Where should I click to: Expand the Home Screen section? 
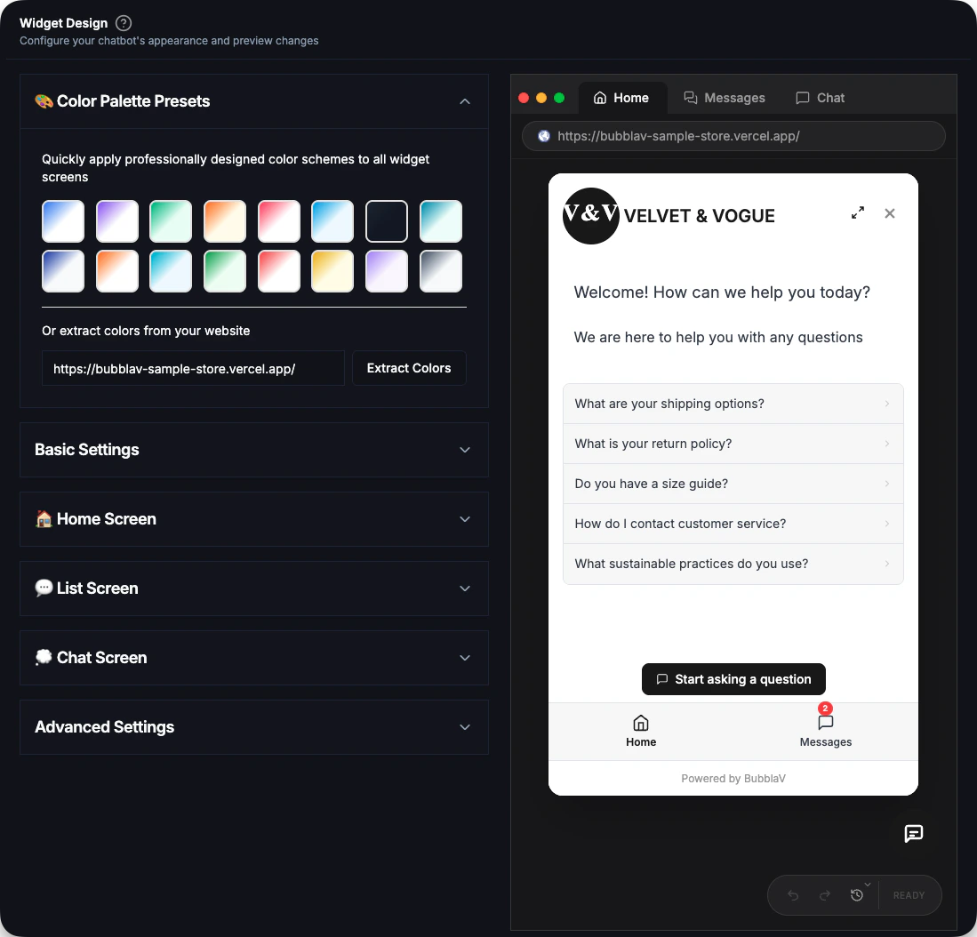(x=254, y=519)
